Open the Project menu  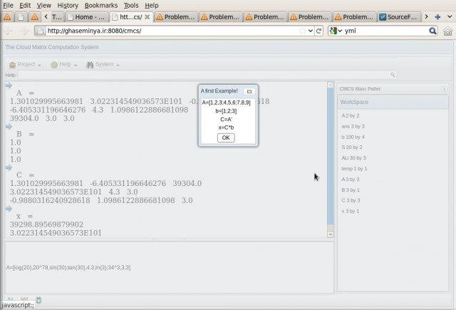pos(25,65)
